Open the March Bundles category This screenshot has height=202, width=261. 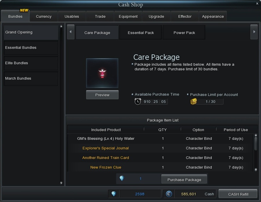pos(31,78)
